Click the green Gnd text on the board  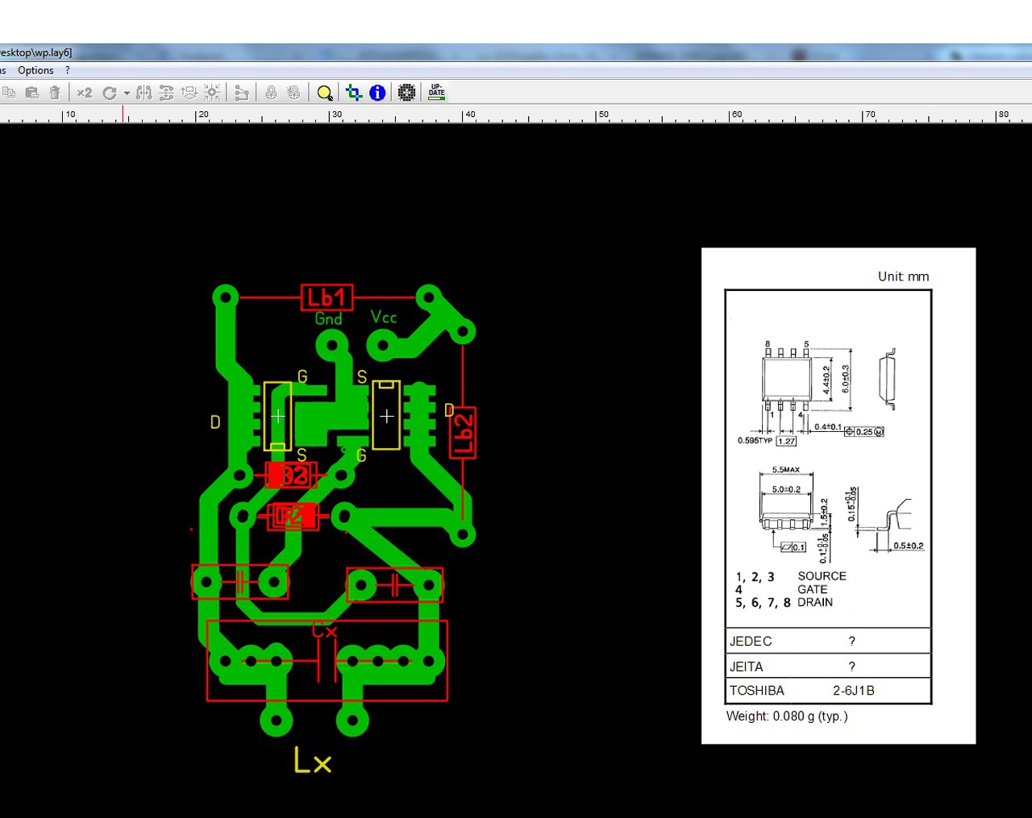click(x=328, y=319)
